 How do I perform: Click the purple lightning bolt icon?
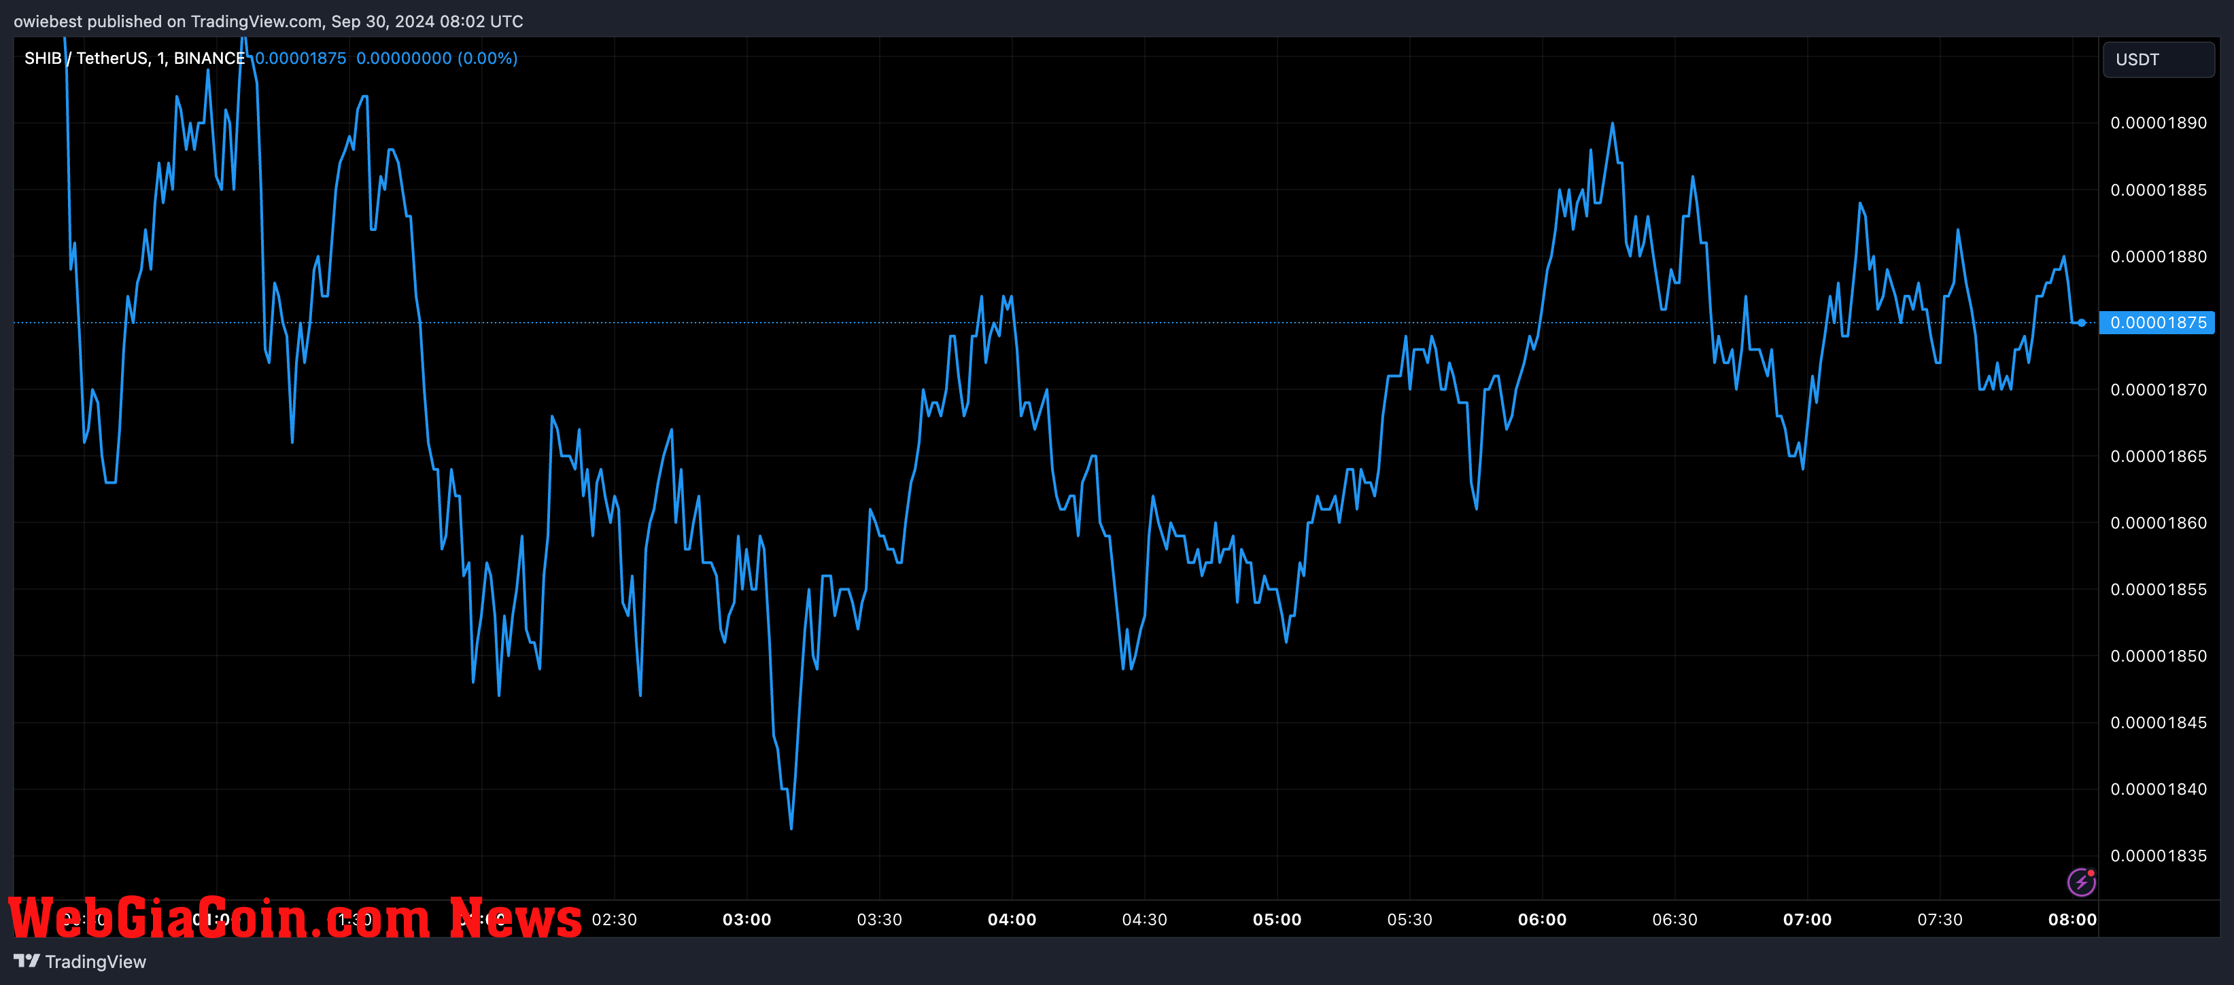tap(2081, 882)
